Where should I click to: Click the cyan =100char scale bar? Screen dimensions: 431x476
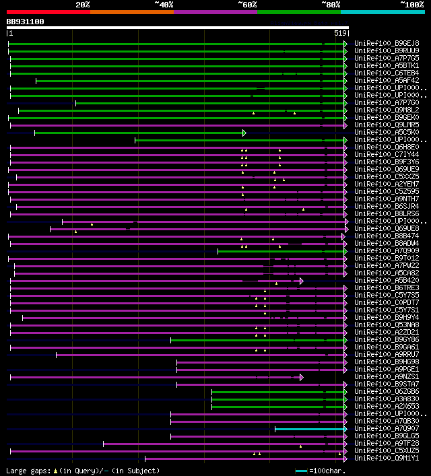(x=301, y=471)
